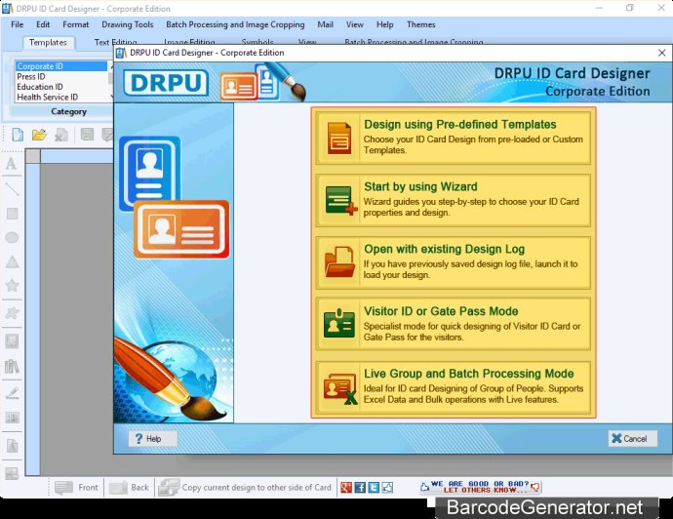Close the DRPU startup dialog with X

point(662,53)
